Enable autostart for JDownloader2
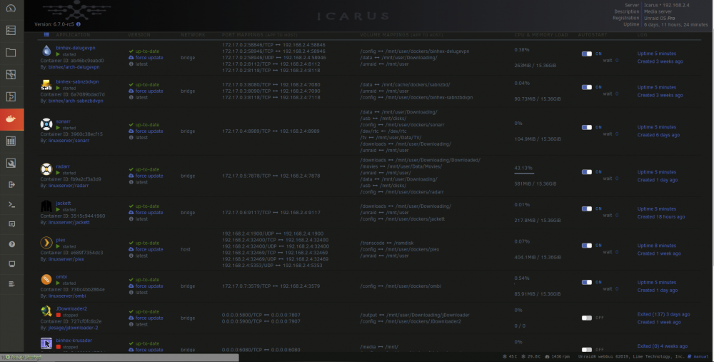The height and width of the screenshot is (362, 714). [x=587, y=318]
